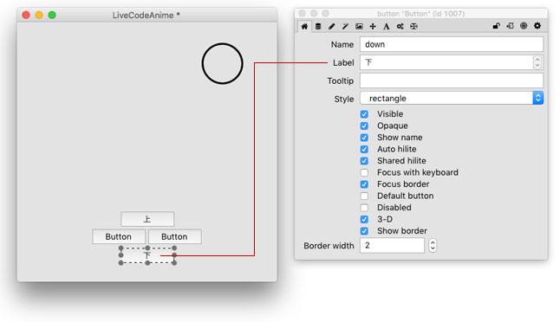Click the 上 button in LiveCodeAnime
The width and height of the screenshot is (560, 322).
click(x=147, y=219)
